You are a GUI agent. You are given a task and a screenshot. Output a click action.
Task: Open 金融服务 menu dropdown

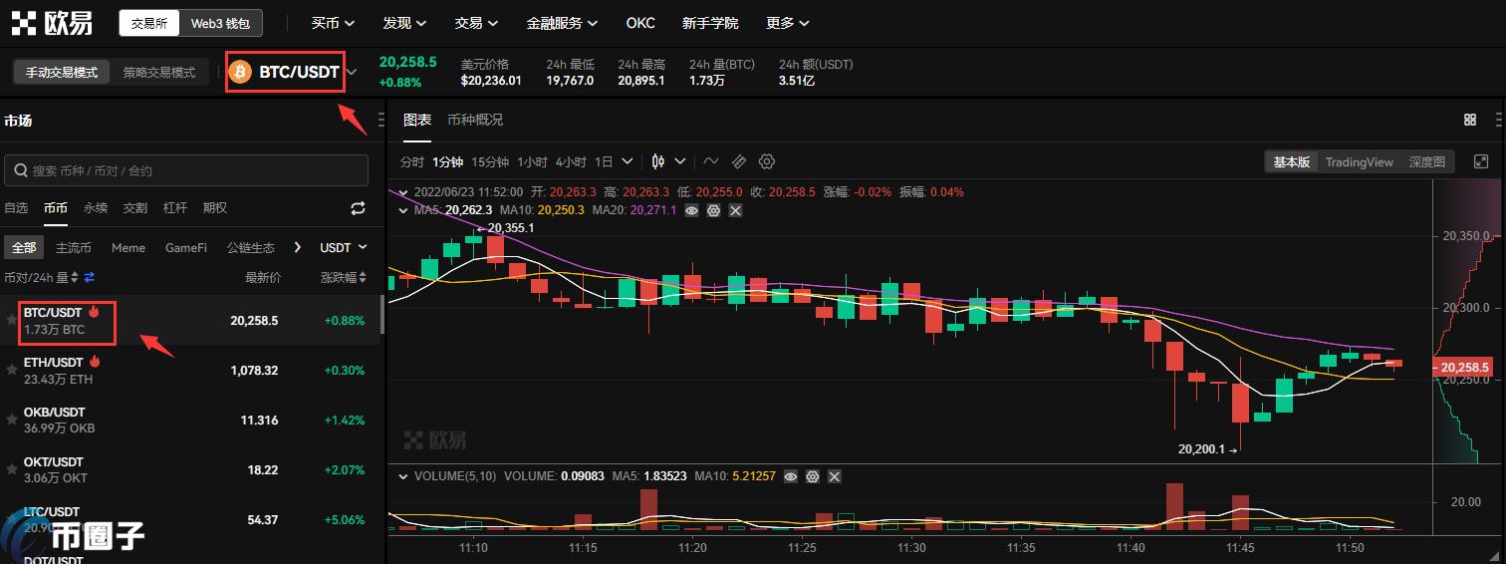pyautogui.click(x=562, y=23)
